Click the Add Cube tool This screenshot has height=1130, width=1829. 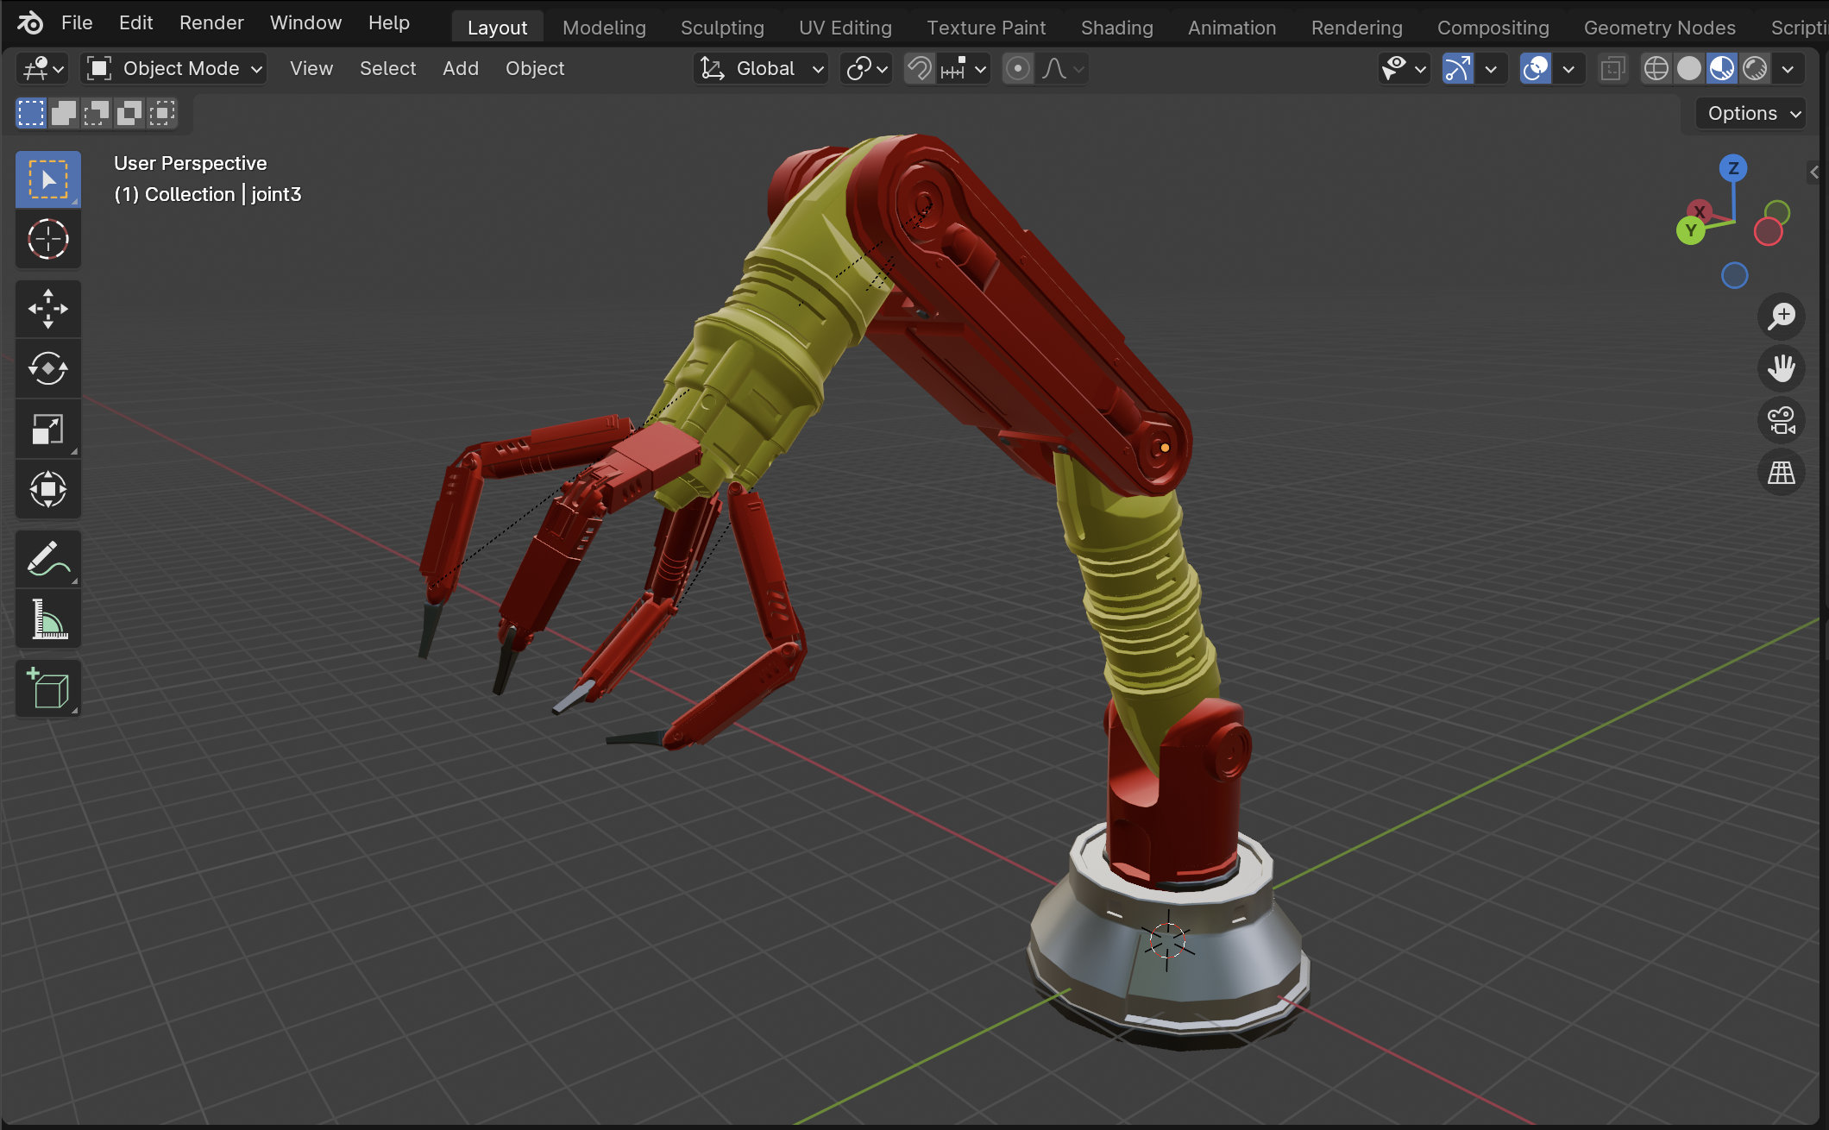48,688
